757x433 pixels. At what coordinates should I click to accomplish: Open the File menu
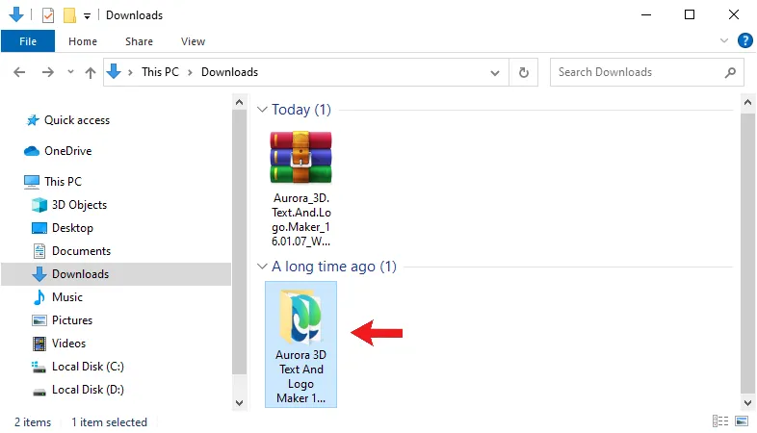(28, 41)
